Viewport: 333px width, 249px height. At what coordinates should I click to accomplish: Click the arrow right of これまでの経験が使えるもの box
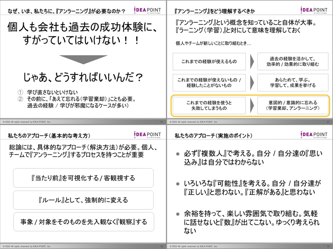(252, 62)
